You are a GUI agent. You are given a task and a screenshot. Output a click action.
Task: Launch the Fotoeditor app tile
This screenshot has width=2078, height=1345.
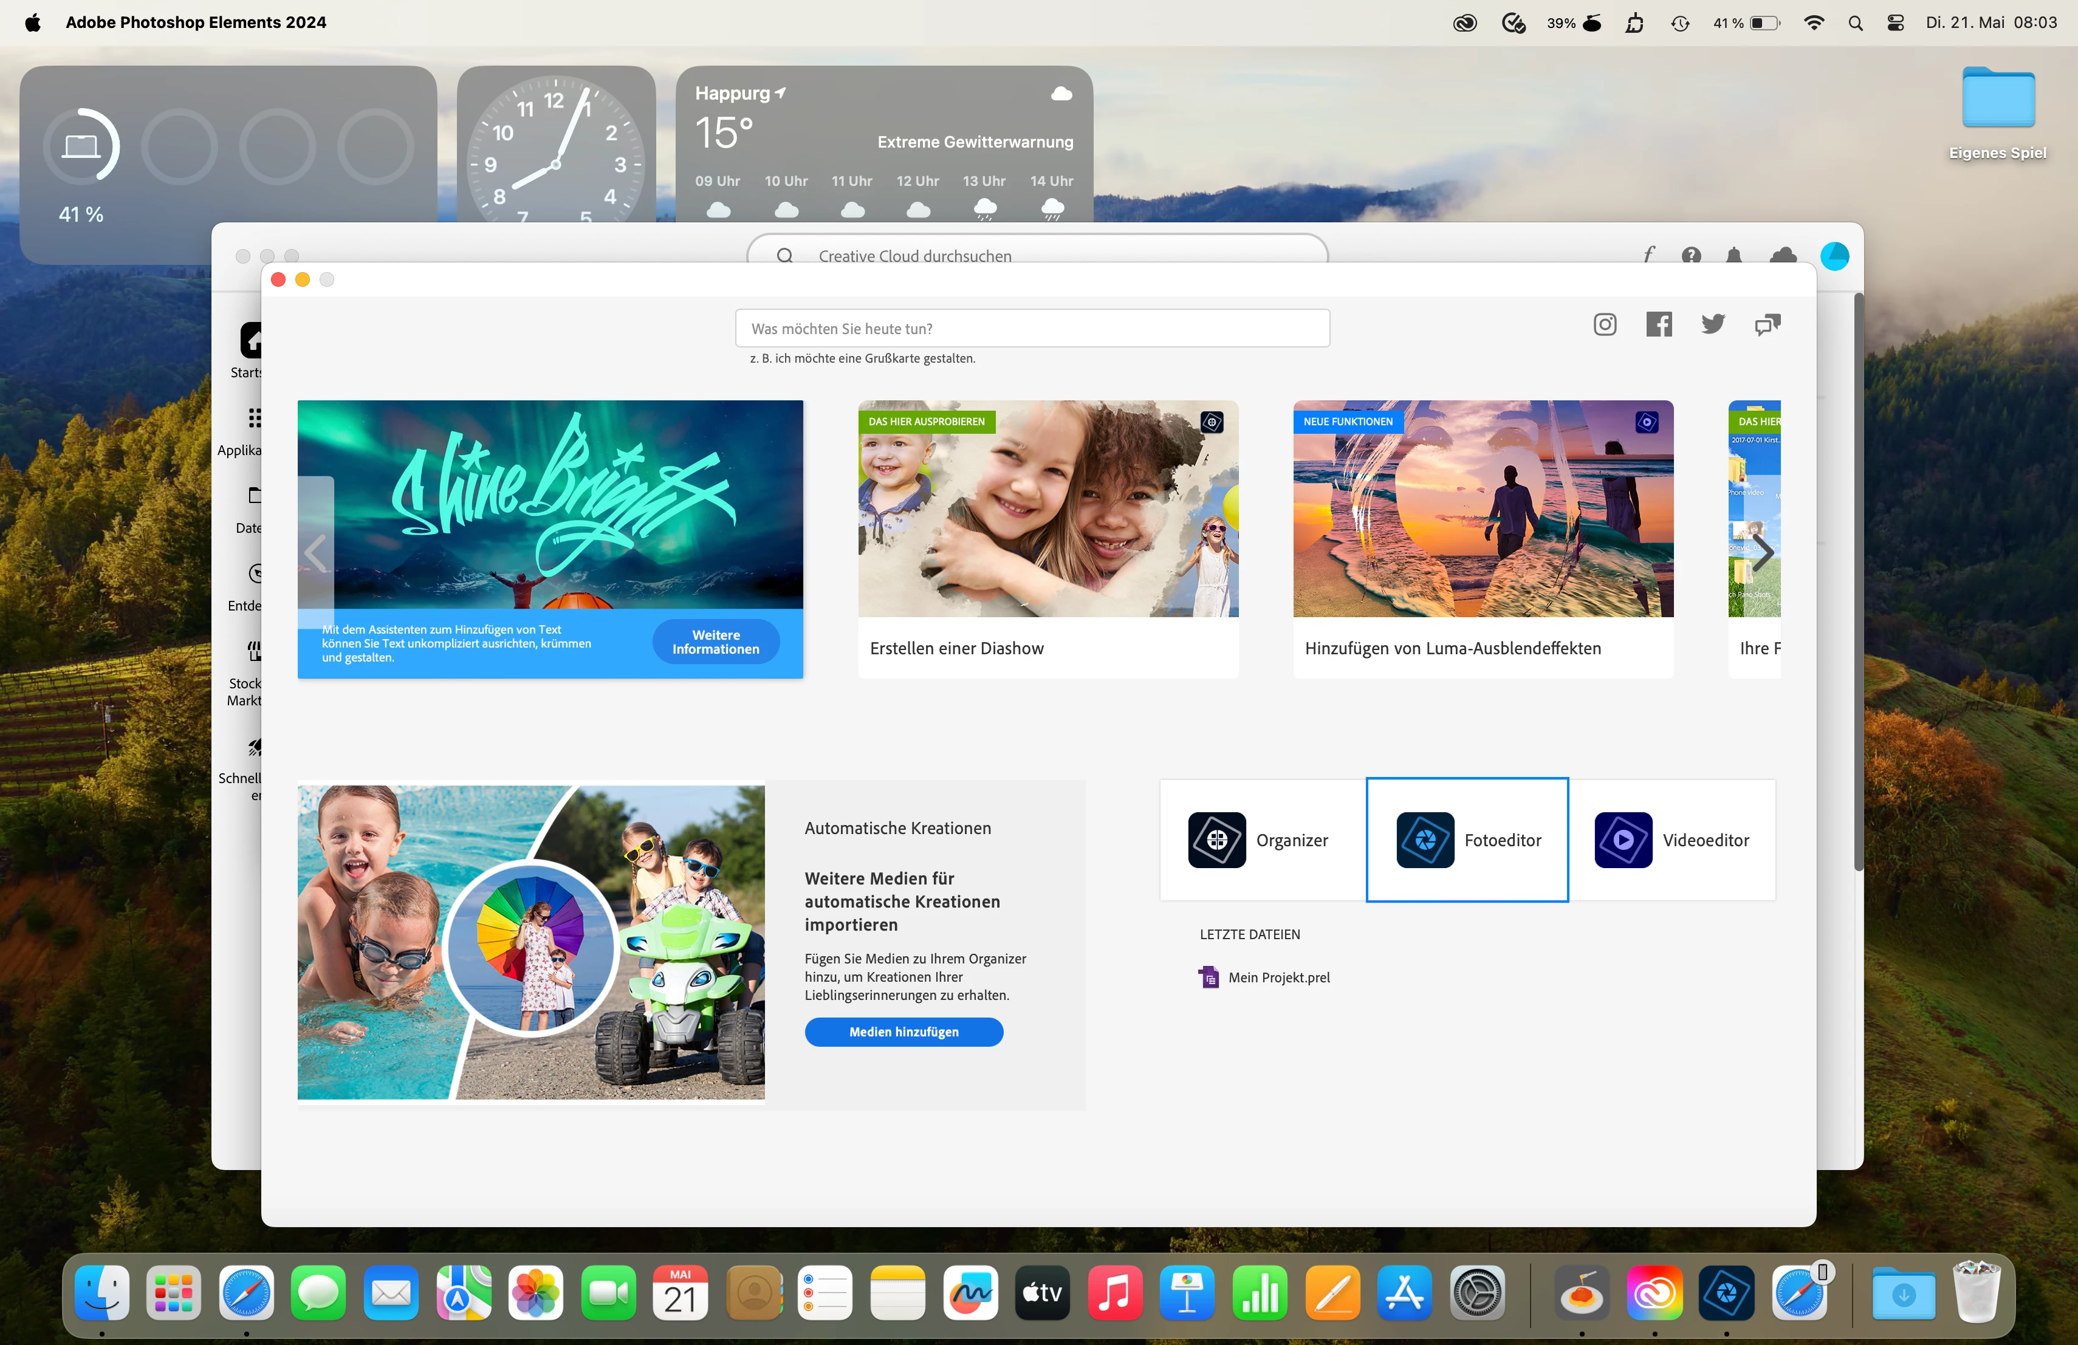(x=1467, y=840)
